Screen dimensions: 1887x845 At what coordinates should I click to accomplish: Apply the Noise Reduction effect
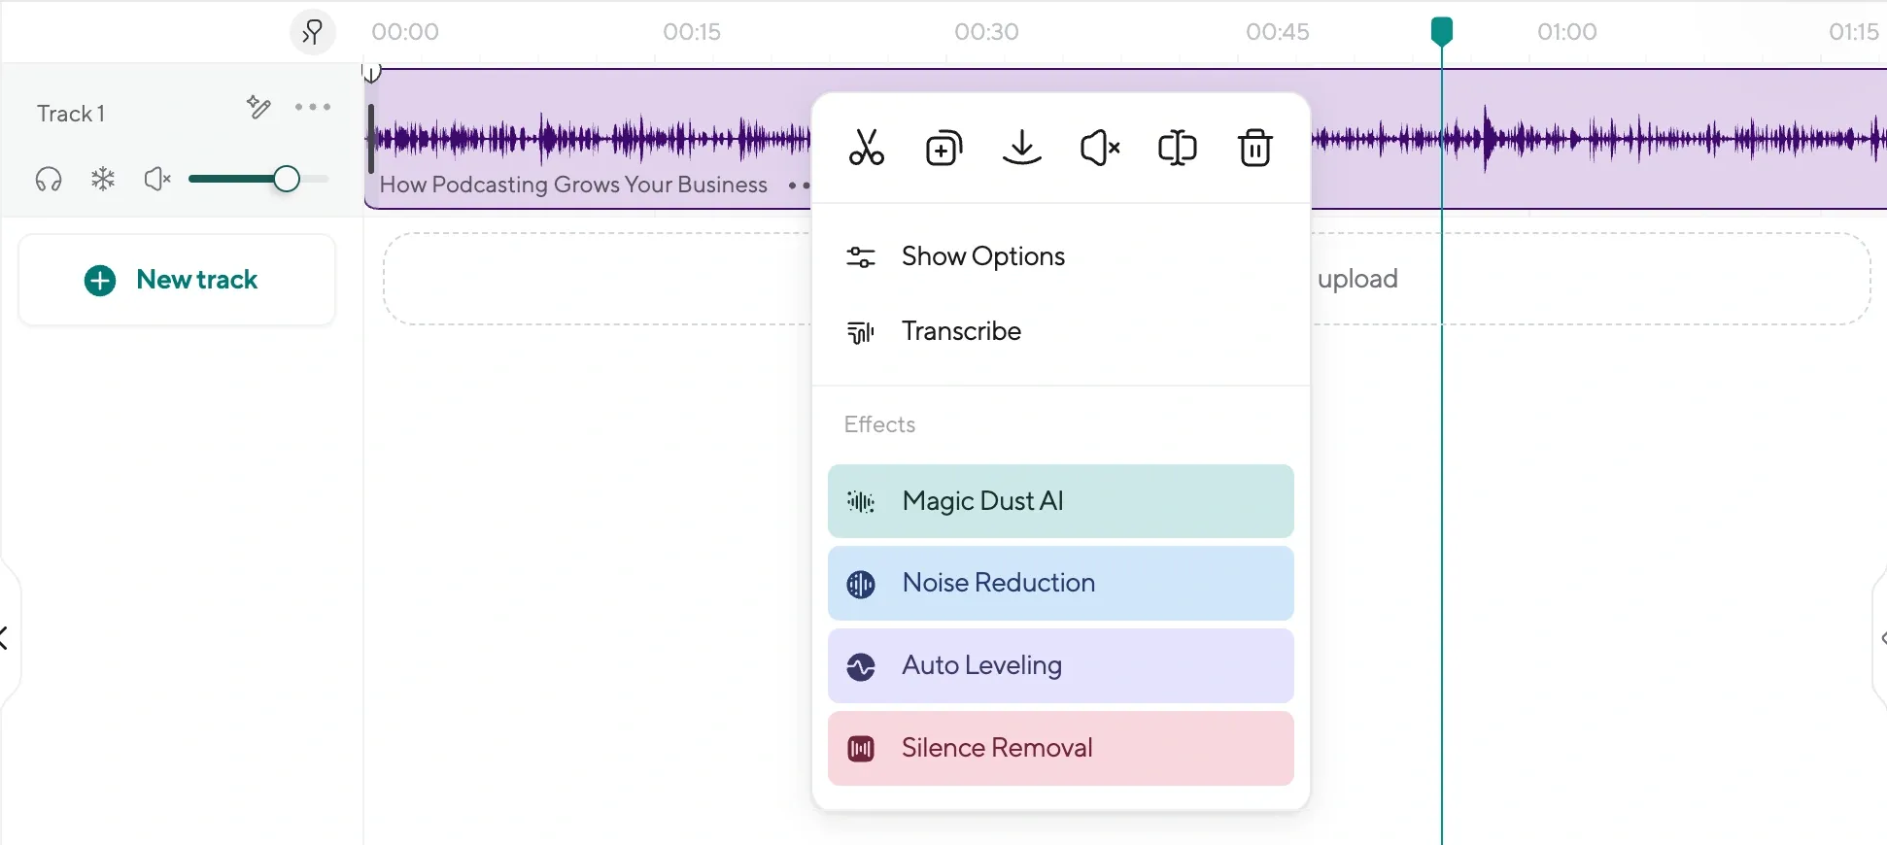[x=1060, y=583]
